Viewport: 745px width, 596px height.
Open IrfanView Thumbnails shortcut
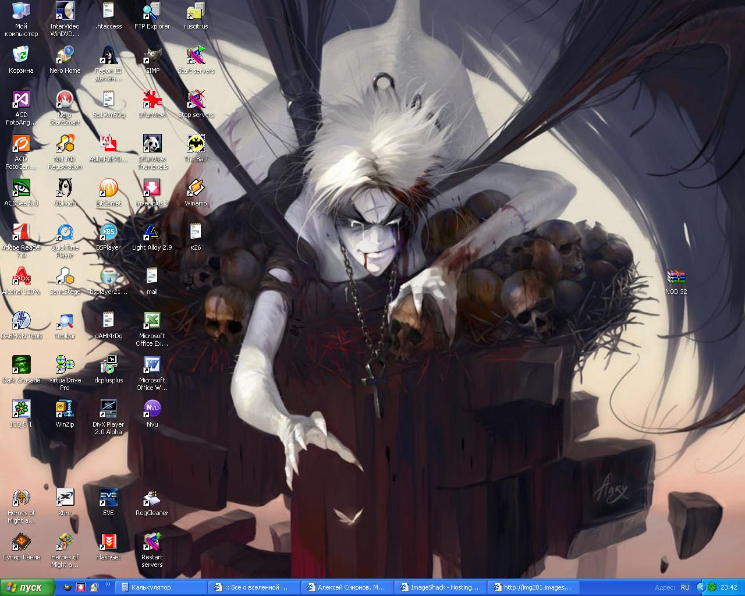152,152
